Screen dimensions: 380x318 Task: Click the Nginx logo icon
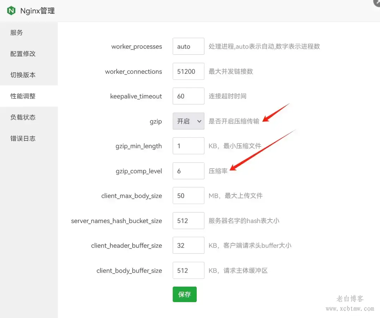pyautogui.click(x=11, y=11)
